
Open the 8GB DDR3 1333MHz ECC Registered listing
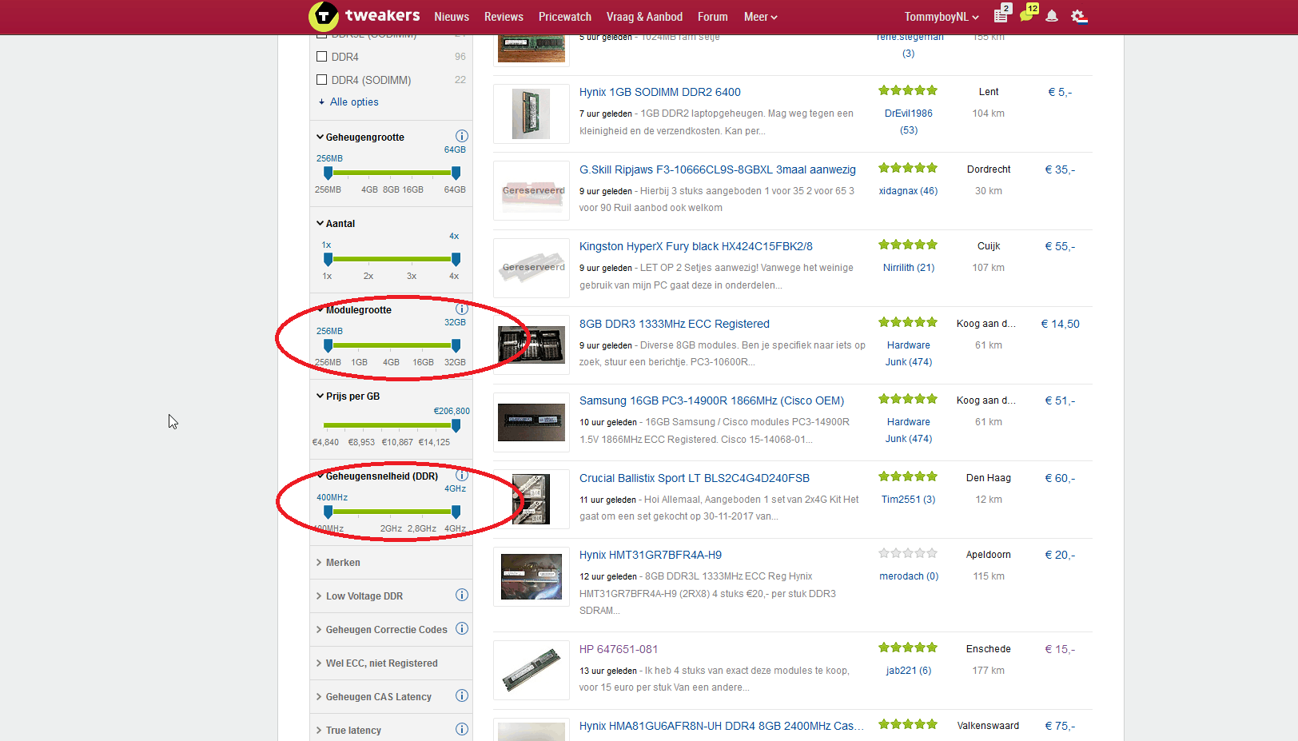675,324
